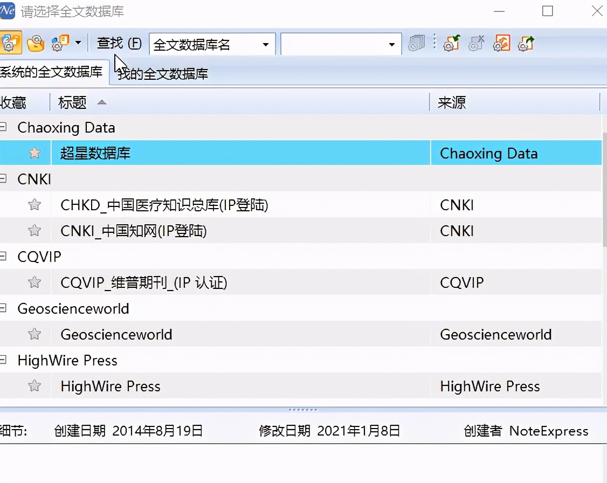
Task: Collapse the CQVIP group
Action: click(x=3, y=256)
